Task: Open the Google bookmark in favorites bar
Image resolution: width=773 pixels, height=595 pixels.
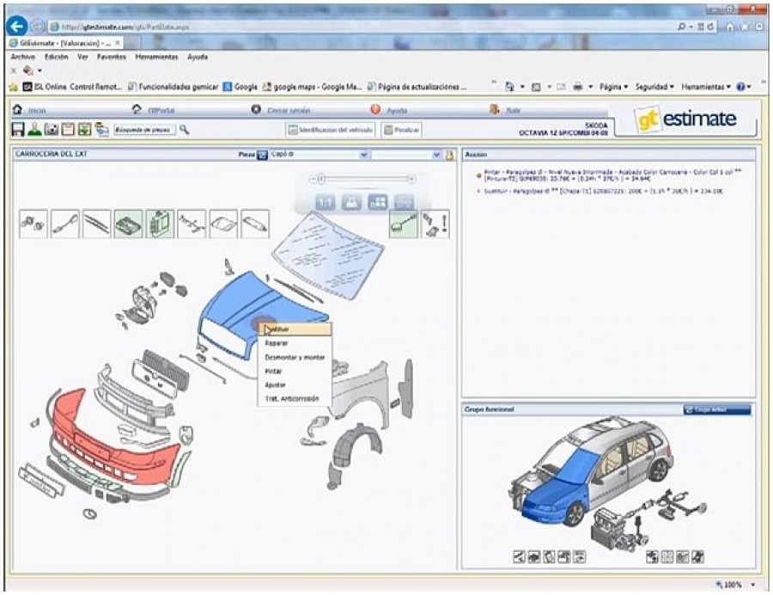Action: coord(240,87)
